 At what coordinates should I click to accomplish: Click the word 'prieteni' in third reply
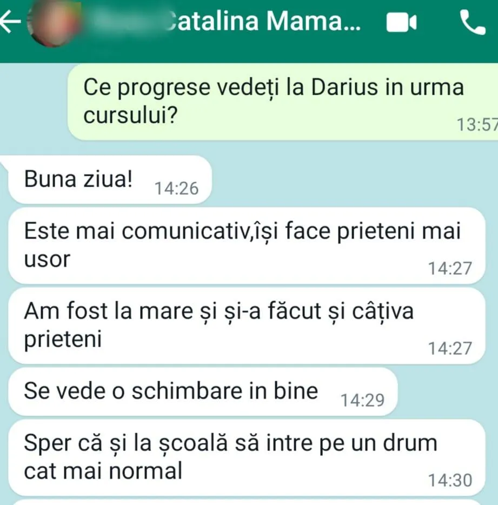pos(63,340)
